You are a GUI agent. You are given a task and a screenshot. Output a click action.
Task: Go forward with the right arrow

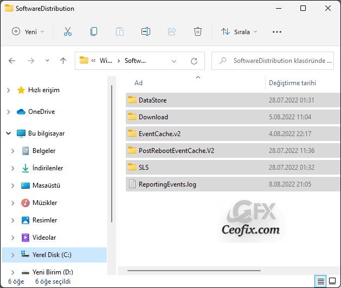coord(31,61)
